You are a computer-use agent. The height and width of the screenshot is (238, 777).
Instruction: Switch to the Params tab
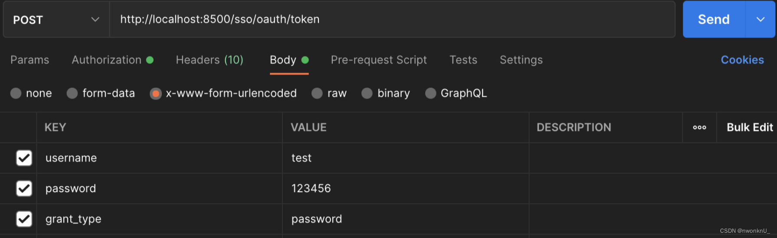coord(30,60)
